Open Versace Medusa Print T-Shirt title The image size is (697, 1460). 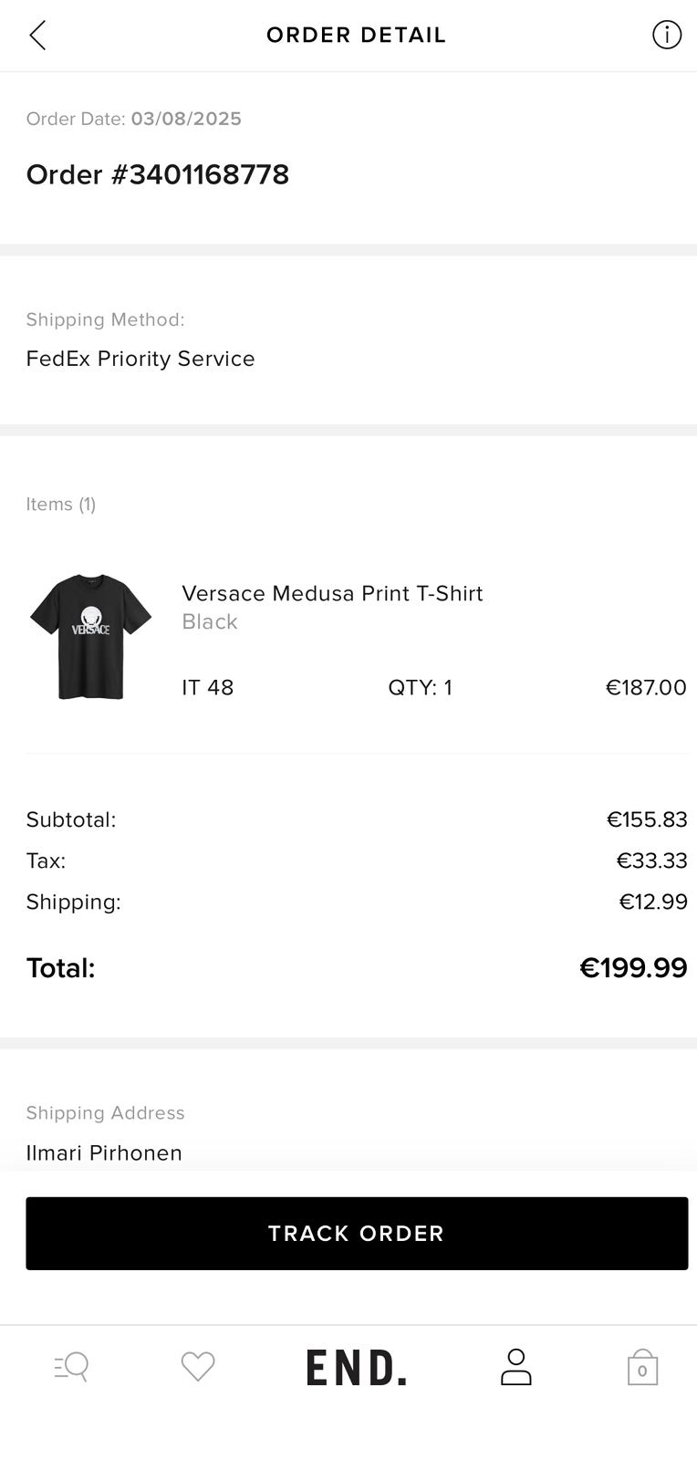332,593
